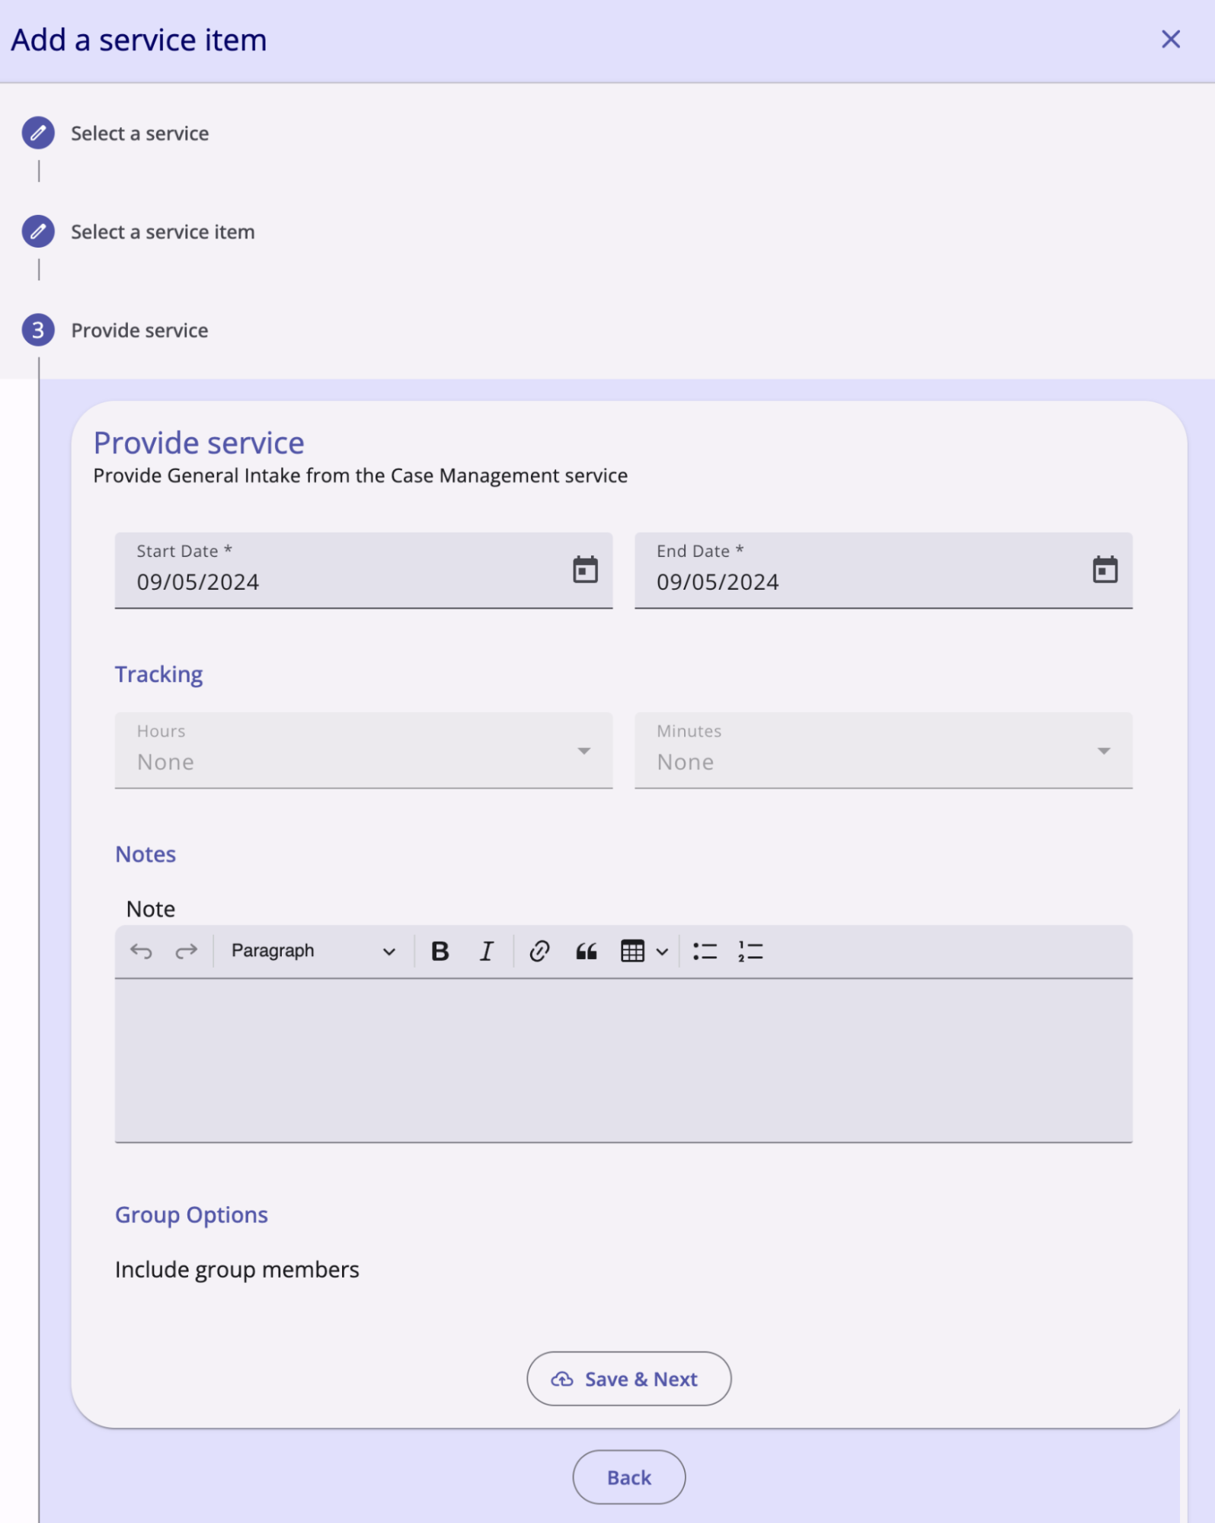Image resolution: width=1215 pixels, height=1523 pixels.
Task: Edit the 'Select a service item' step icon
Action: point(38,231)
